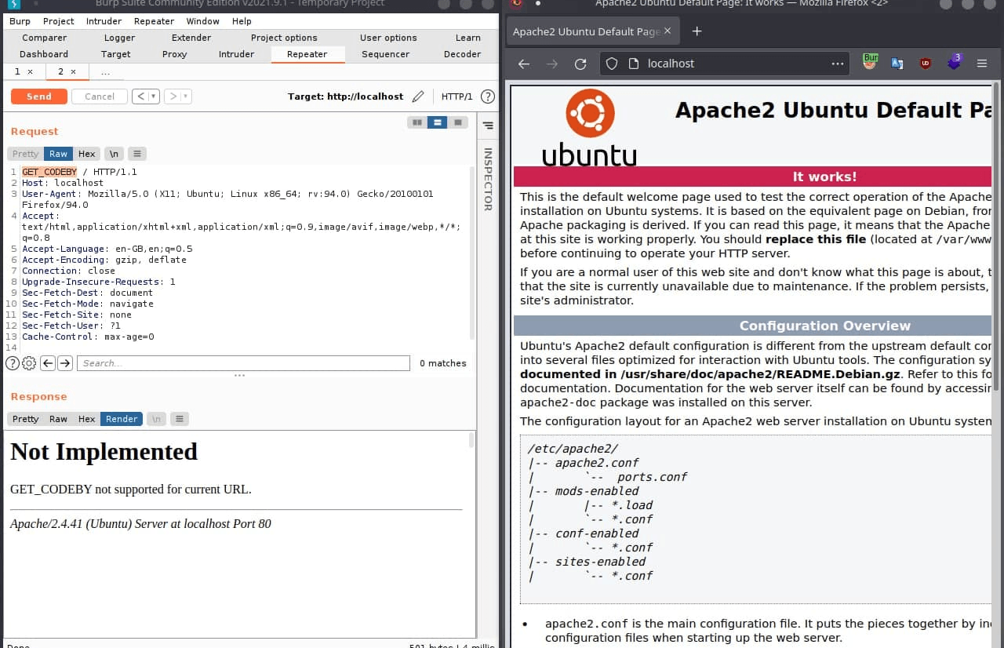1004x648 pixels.
Task: Go to previous search match arrow
Action: (48, 363)
